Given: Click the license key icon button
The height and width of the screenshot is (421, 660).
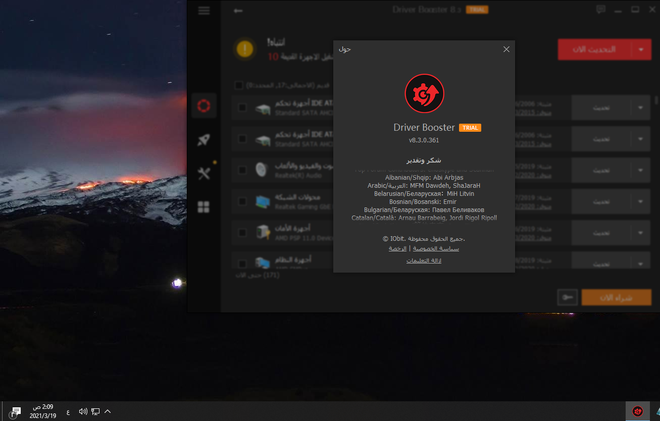Looking at the screenshot, I should 567,297.
